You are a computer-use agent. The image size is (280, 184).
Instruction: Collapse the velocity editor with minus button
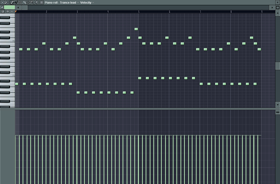tap(278, 112)
